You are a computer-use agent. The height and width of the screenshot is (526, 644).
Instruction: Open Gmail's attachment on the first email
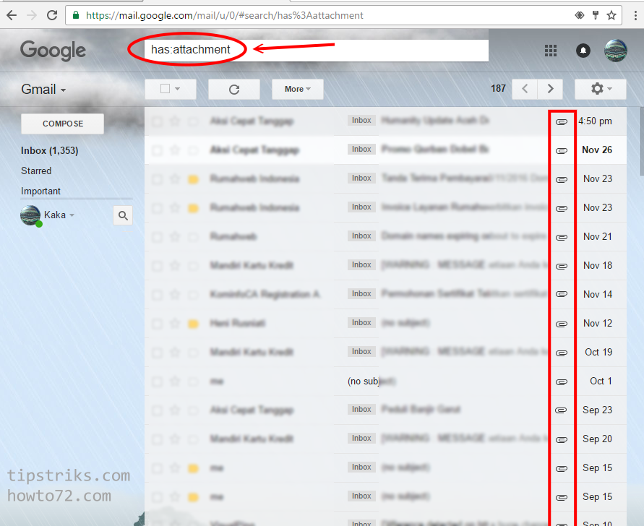click(562, 121)
